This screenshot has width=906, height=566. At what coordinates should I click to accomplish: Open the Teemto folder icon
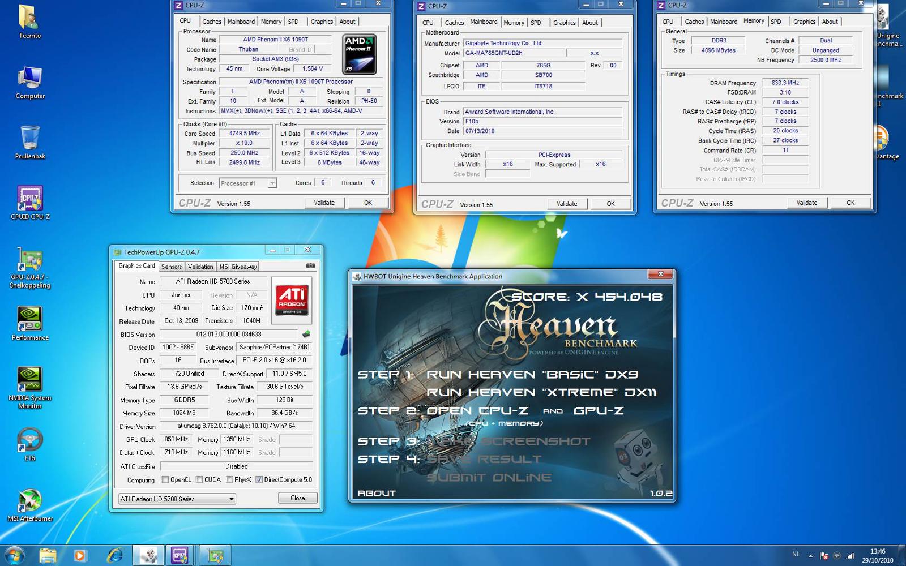tap(29, 21)
